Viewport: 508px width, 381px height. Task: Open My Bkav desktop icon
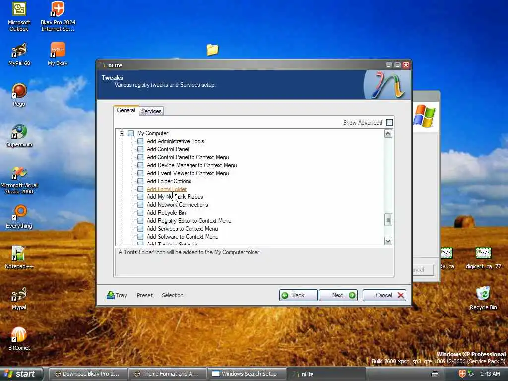click(x=58, y=54)
